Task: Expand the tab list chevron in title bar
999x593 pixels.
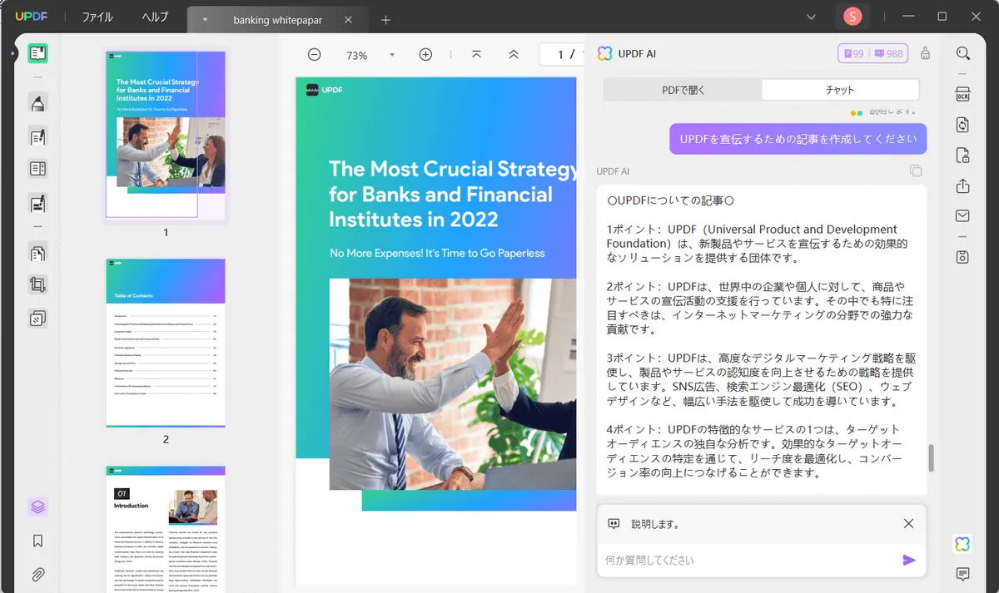Action: [812, 17]
